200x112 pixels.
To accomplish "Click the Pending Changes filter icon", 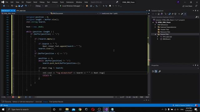I will tap(166, 14).
